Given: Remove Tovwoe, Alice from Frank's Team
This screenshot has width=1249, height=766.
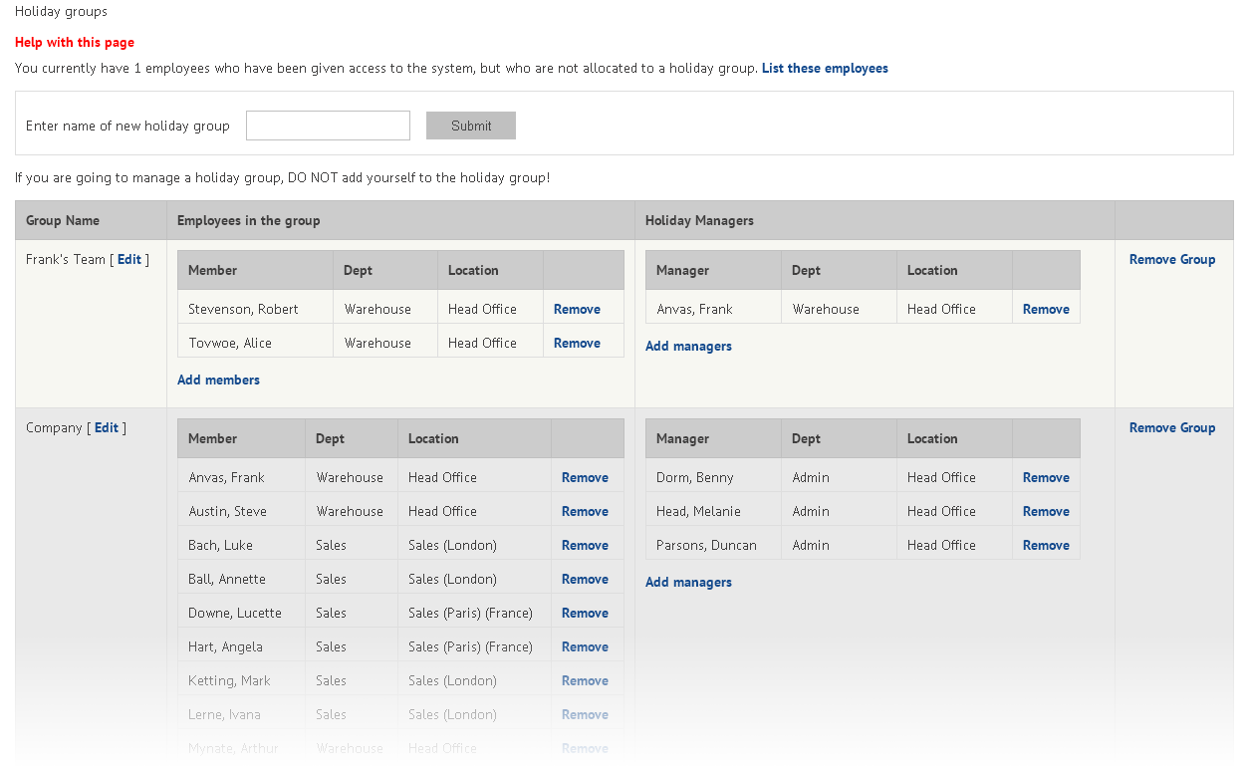Looking at the screenshot, I should pos(577,342).
